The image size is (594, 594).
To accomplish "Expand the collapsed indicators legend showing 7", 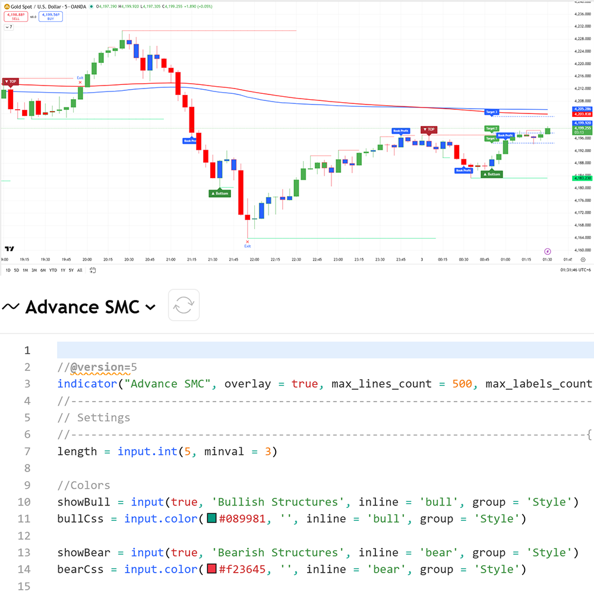I will (x=8, y=27).
